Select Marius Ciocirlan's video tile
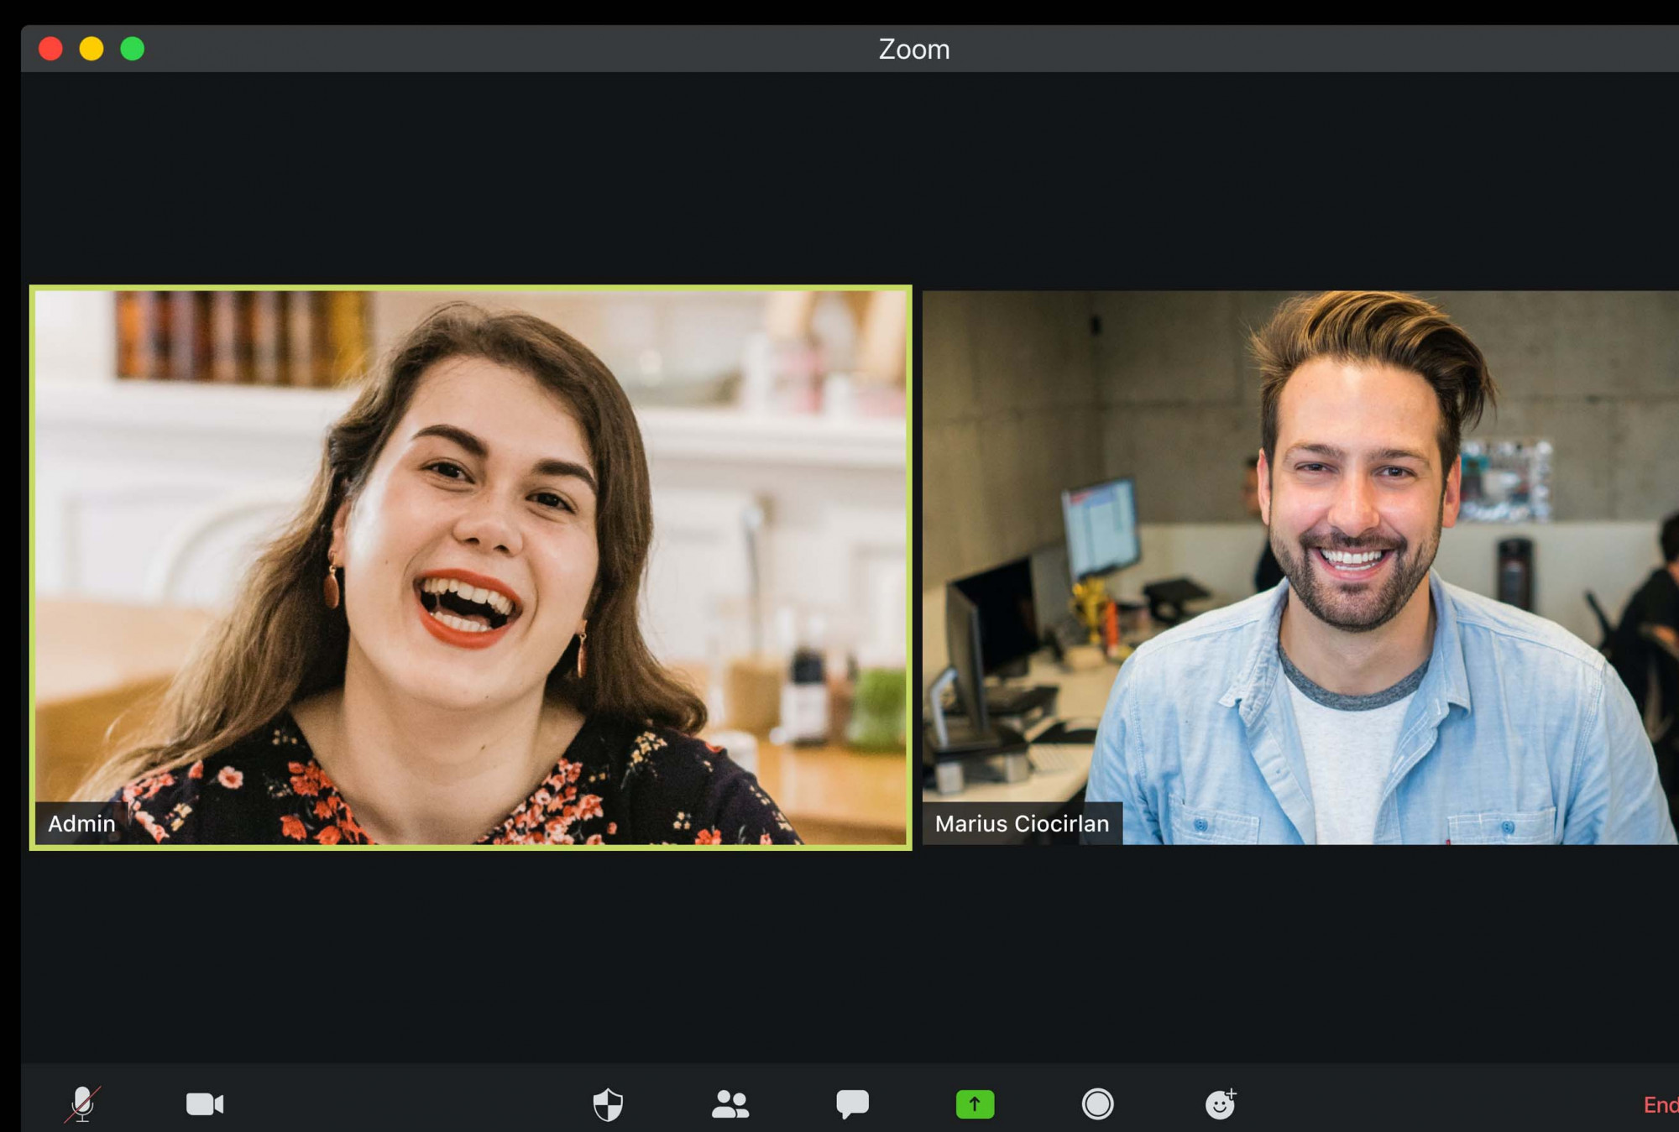The height and width of the screenshot is (1132, 1679). pyautogui.click(x=1300, y=568)
